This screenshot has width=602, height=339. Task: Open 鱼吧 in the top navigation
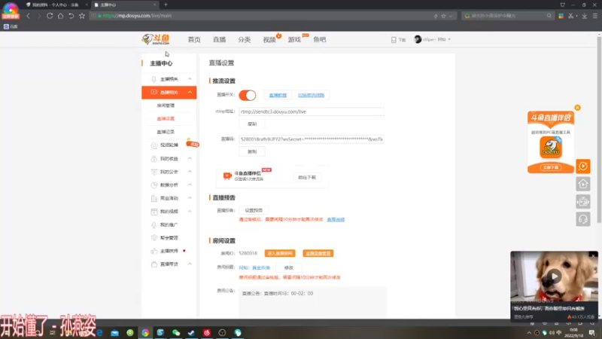click(x=319, y=40)
